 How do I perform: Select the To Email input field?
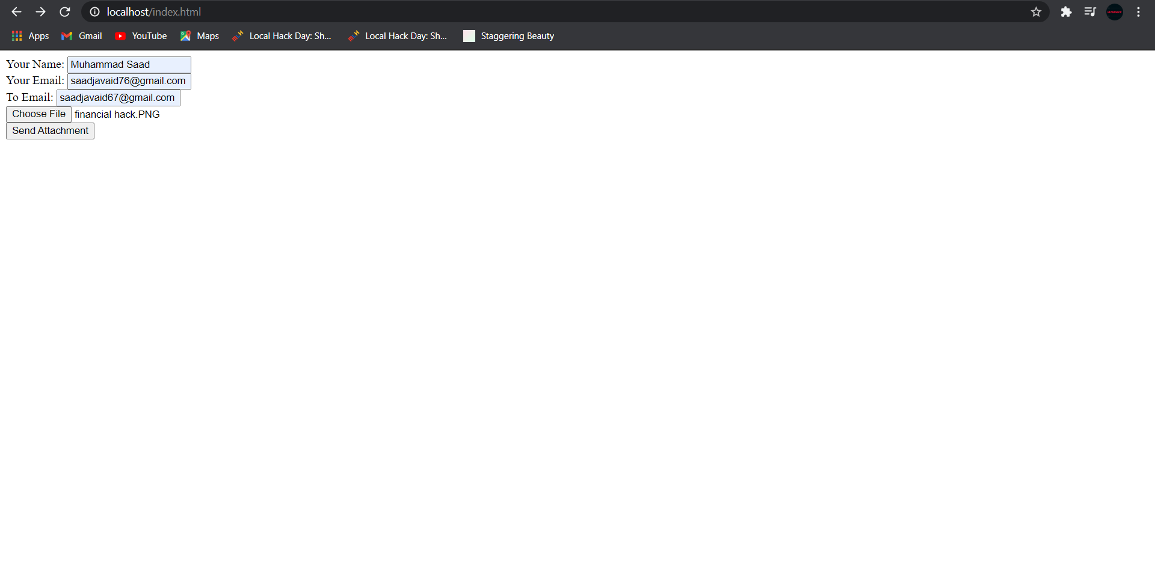118,97
